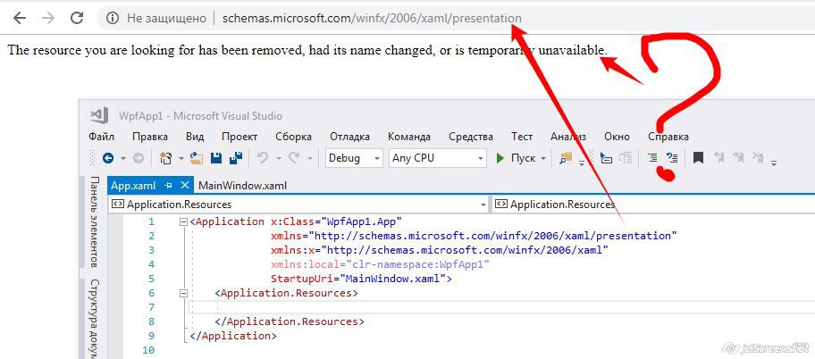
Task: Click Navigate Backward toolbar button
Action: (x=108, y=158)
